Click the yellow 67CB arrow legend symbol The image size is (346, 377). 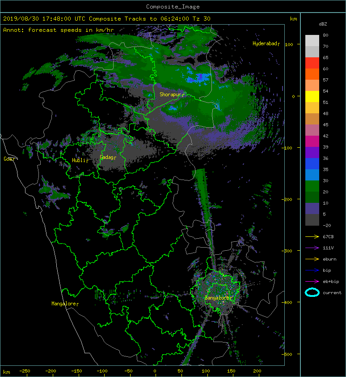pyautogui.click(x=312, y=236)
